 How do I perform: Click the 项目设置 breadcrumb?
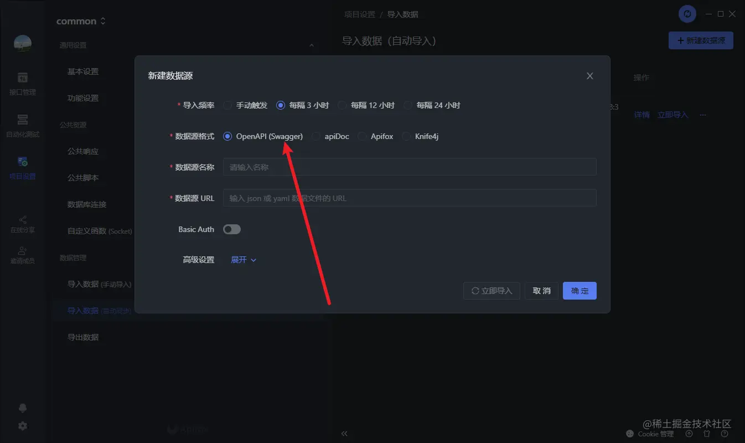coord(359,14)
